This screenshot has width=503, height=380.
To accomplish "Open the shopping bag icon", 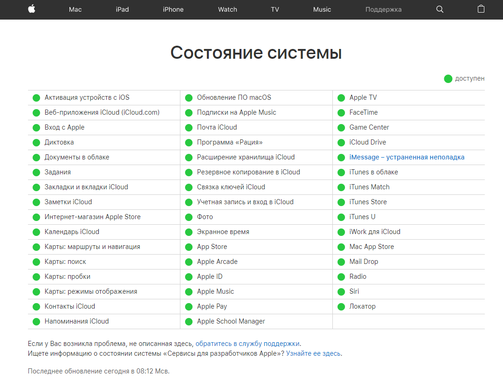I will pos(481,9).
